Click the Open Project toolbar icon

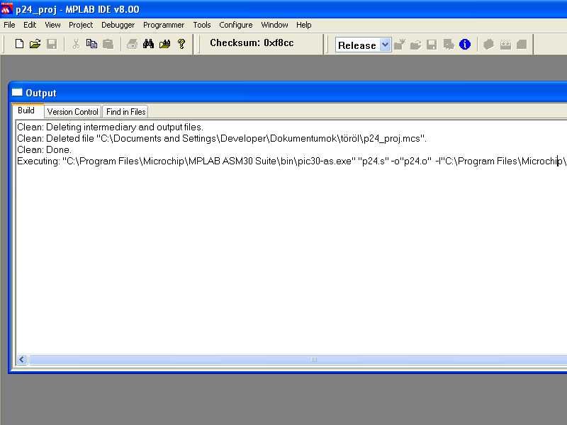(x=416, y=45)
